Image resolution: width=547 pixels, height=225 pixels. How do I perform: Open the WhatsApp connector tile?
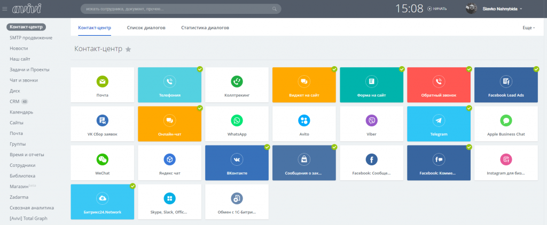coord(237,124)
